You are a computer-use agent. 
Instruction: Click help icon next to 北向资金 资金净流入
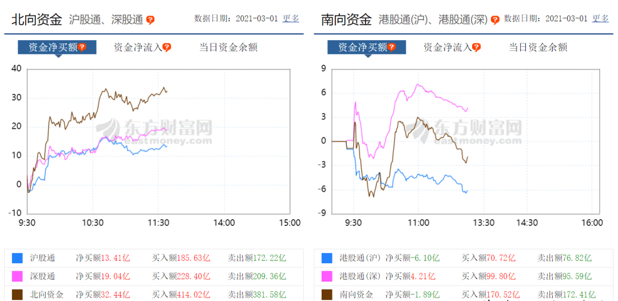(167, 47)
